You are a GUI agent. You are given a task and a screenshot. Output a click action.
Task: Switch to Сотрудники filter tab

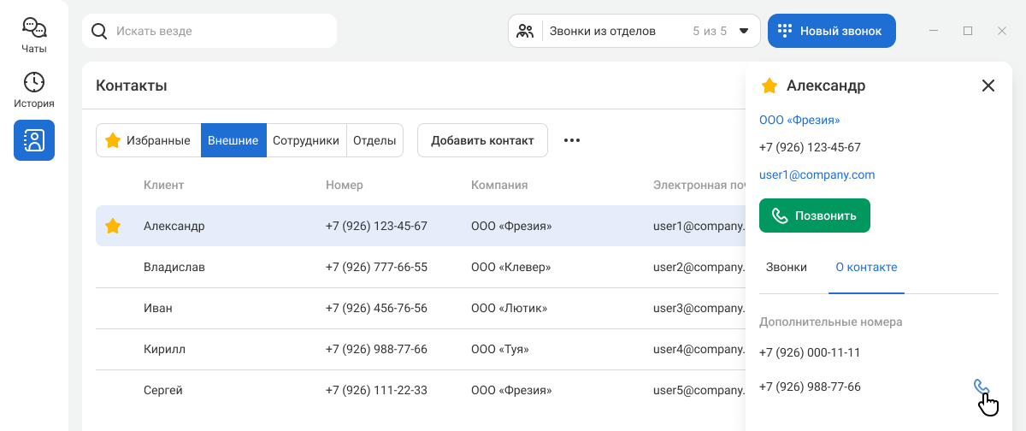tap(306, 140)
